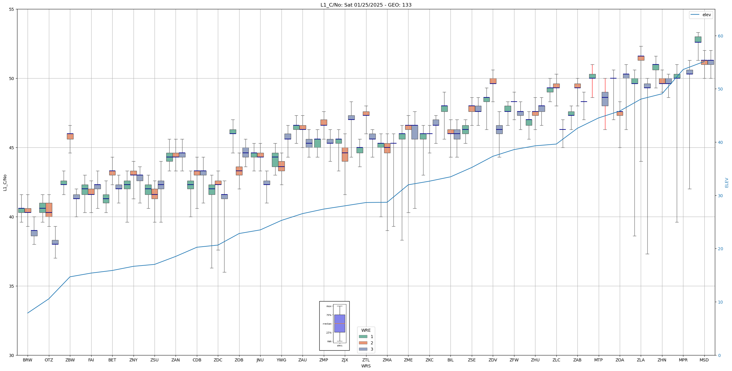Click the orange WRE 2 legend swatch

pyautogui.click(x=363, y=343)
